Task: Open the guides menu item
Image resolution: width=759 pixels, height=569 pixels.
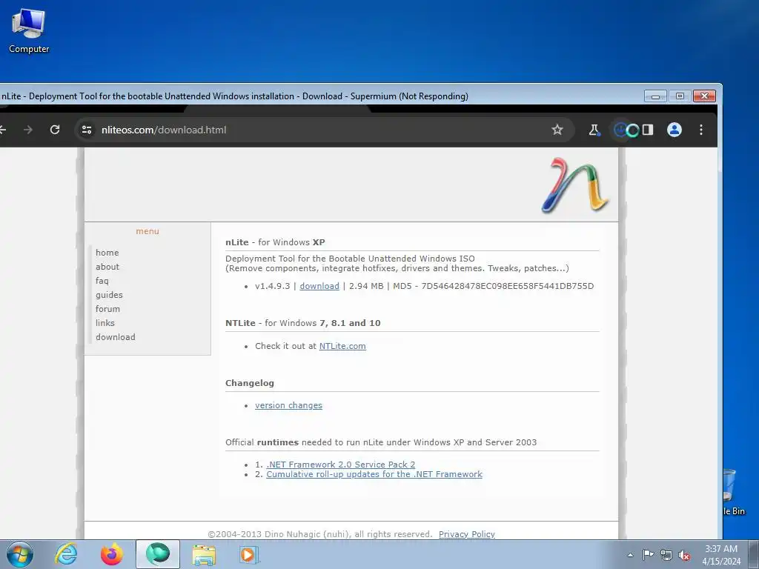Action: click(x=109, y=295)
